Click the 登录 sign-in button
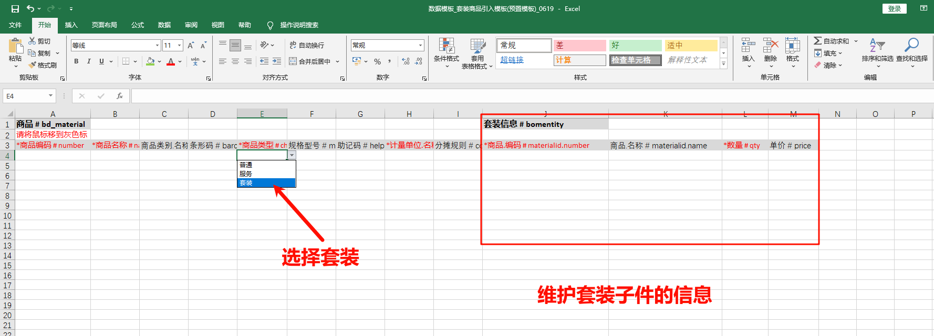Screen dimensions: 934x336 [895, 8]
